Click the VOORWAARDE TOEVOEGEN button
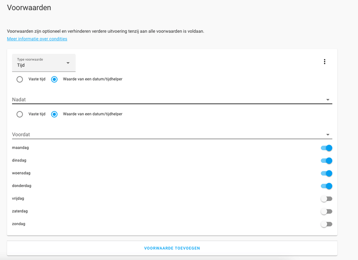 point(172,247)
